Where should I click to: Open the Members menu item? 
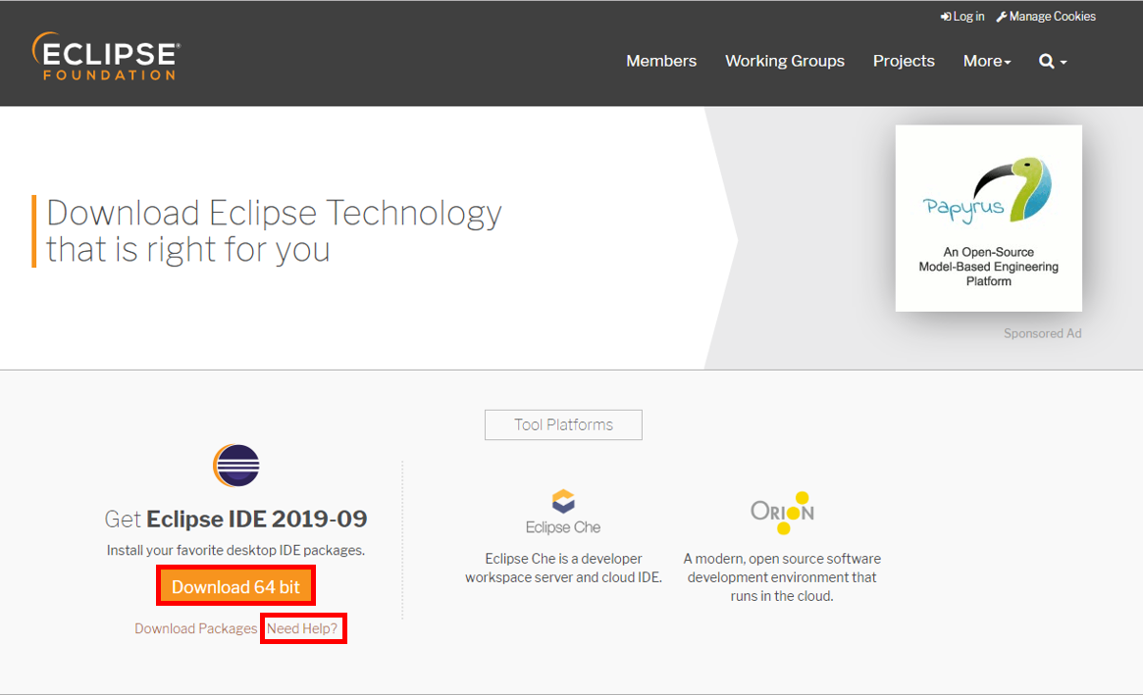click(661, 61)
